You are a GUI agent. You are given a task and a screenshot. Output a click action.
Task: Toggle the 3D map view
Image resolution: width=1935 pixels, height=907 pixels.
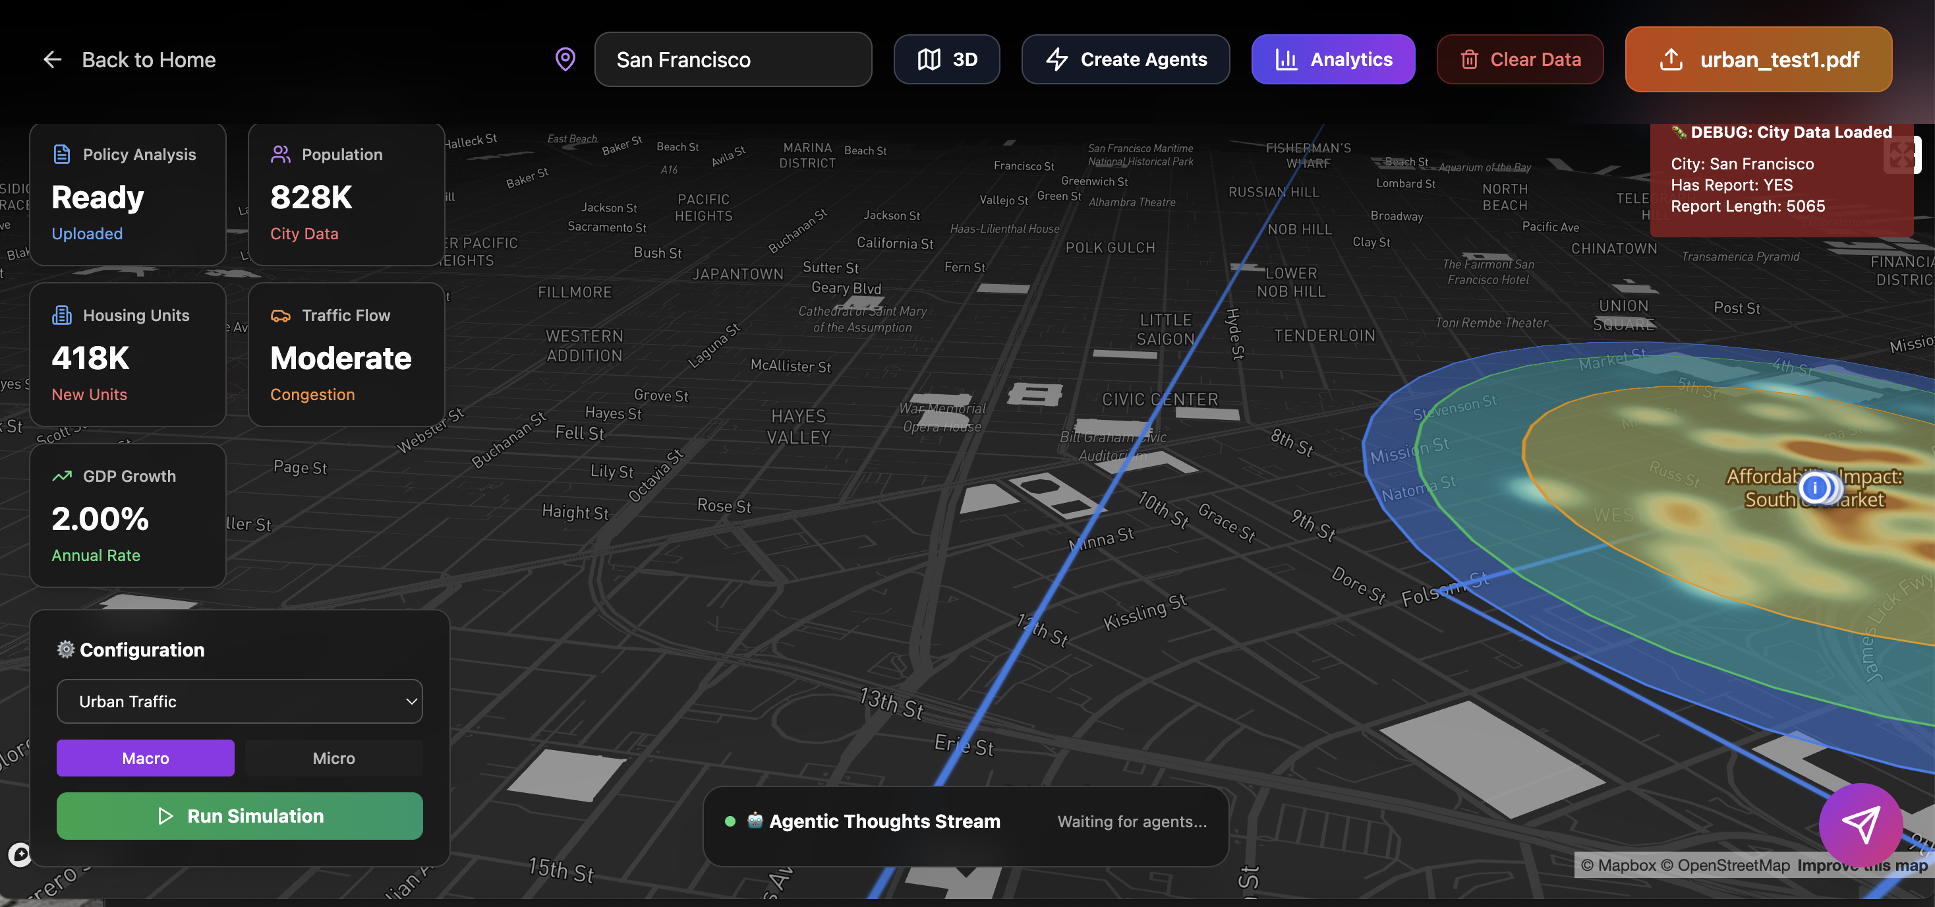point(946,59)
